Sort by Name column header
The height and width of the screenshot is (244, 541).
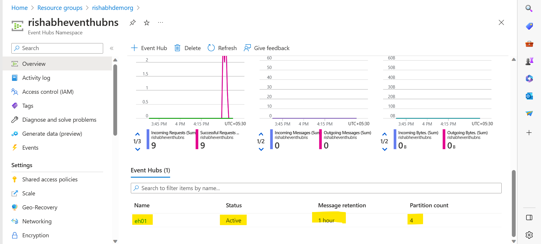[x=142, y=205]
